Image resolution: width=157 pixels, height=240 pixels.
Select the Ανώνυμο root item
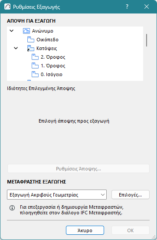[x=43, y=31]
